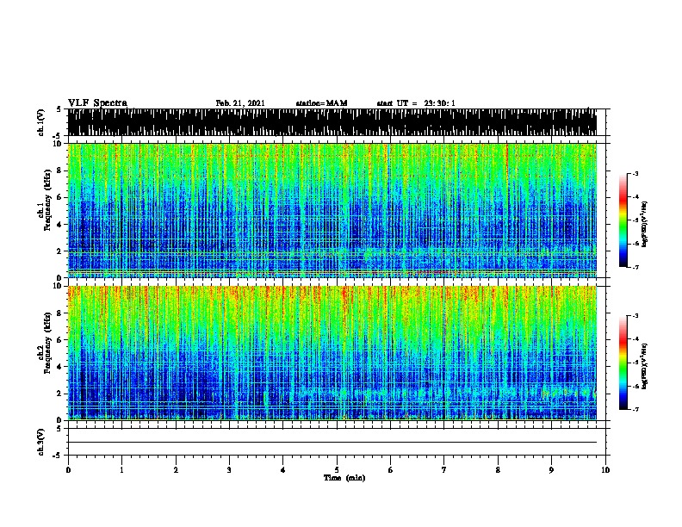This screenshot has width=682, height=527.
Task: Click the "8" kHz tick on ch.1 axis
Action: coord(59,170)
